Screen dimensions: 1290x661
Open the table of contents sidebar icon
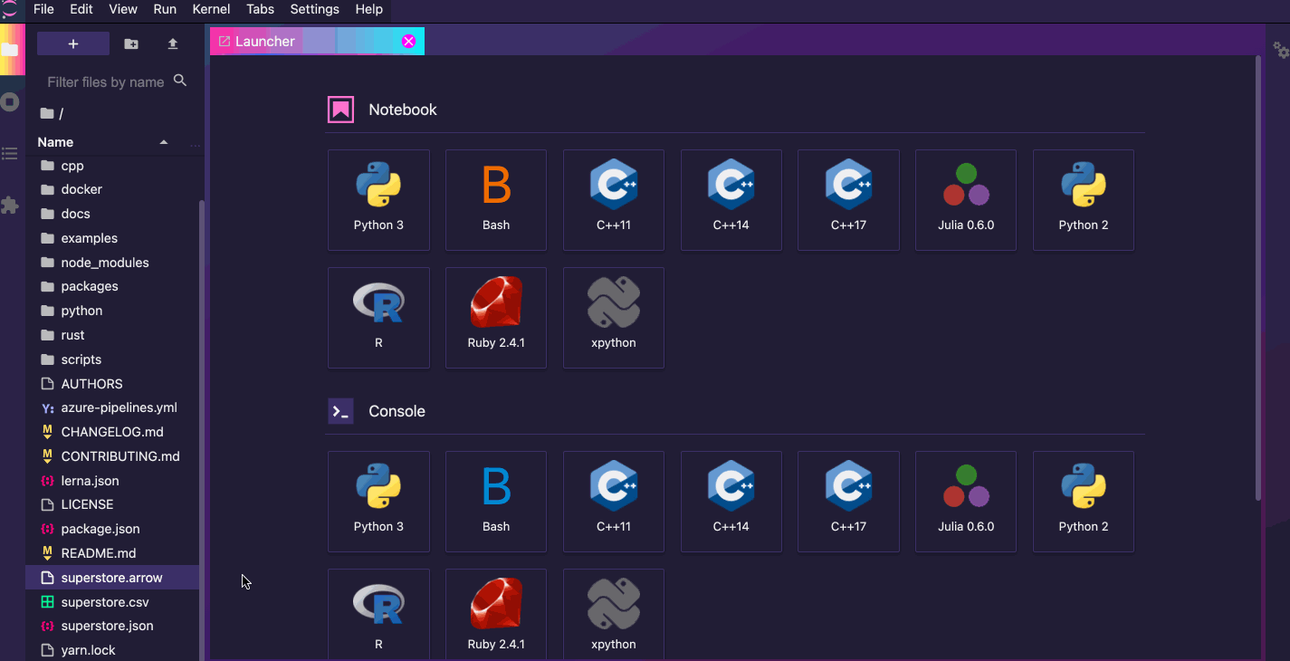point(10,154)
